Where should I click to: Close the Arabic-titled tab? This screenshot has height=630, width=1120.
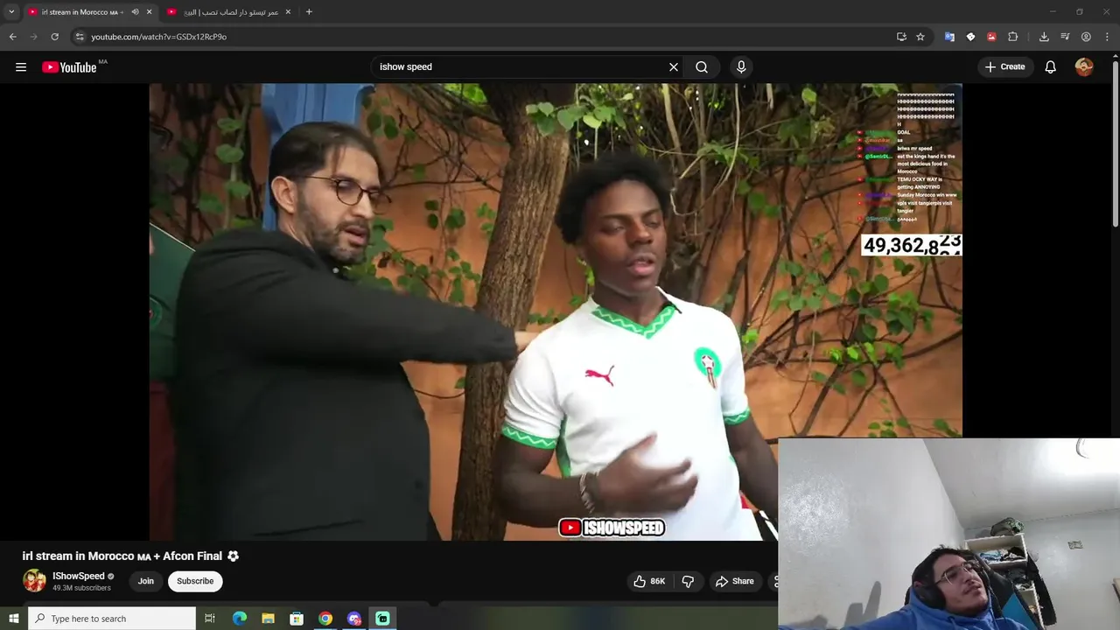point(288,12)
